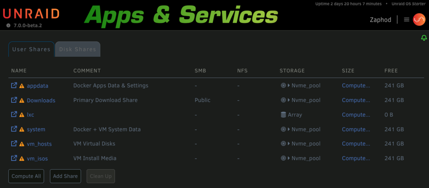Viewport: 429px width, 188px height.
Task: Open system share browse icon
Action: (x=14, y=129)
